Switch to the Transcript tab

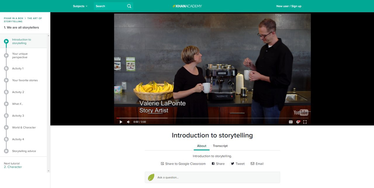[x=220, y=146]
